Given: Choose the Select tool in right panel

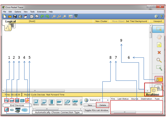Looking at the screenshot, I should [x=159, y=29].
